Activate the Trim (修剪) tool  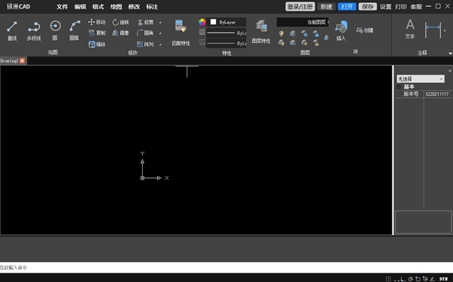[145, 22]
